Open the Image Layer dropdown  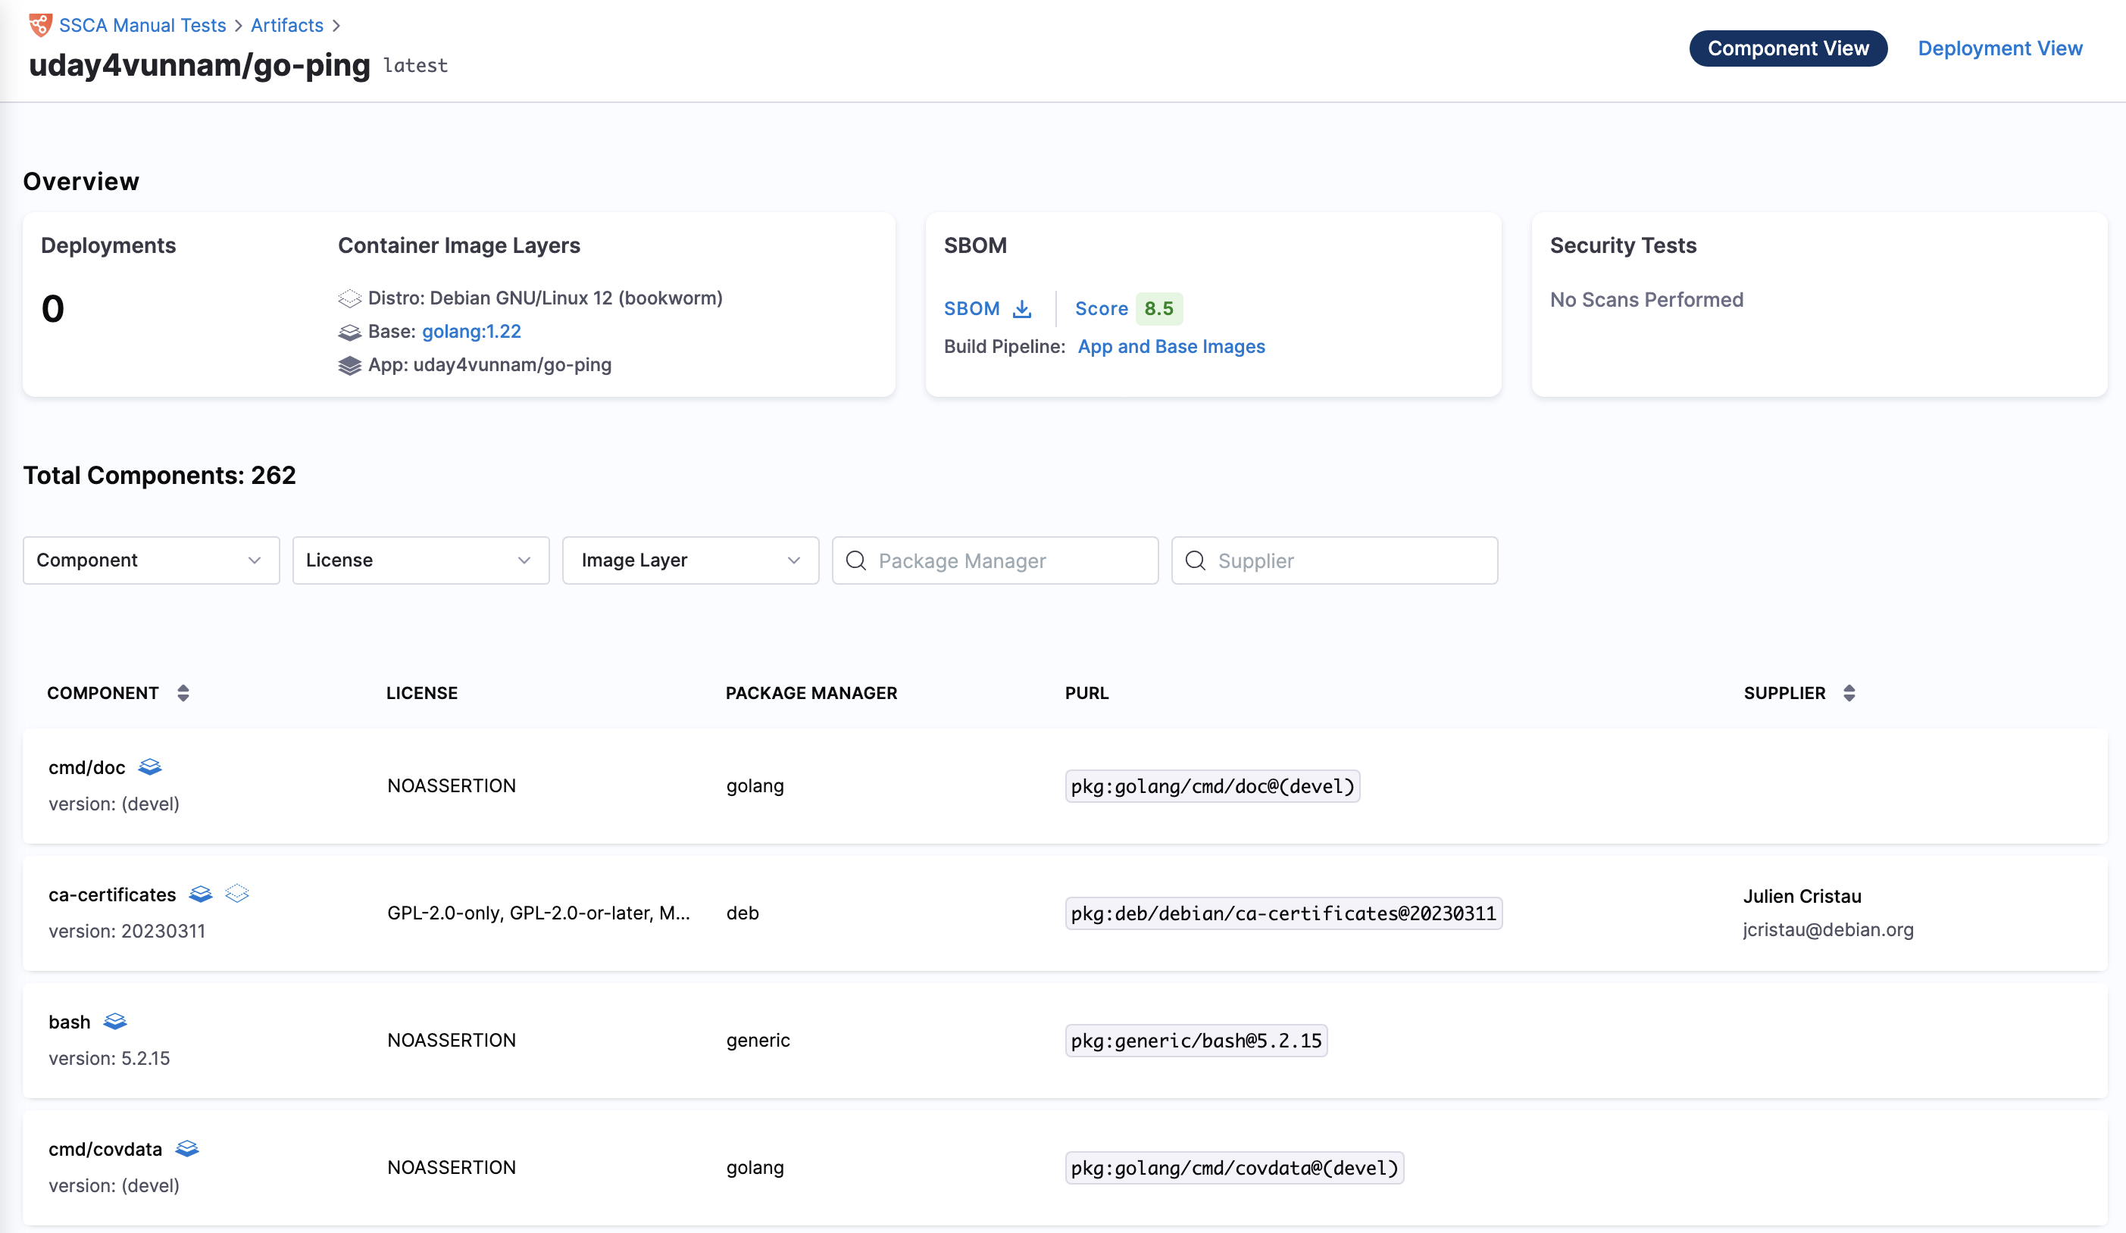click(690, 560)
